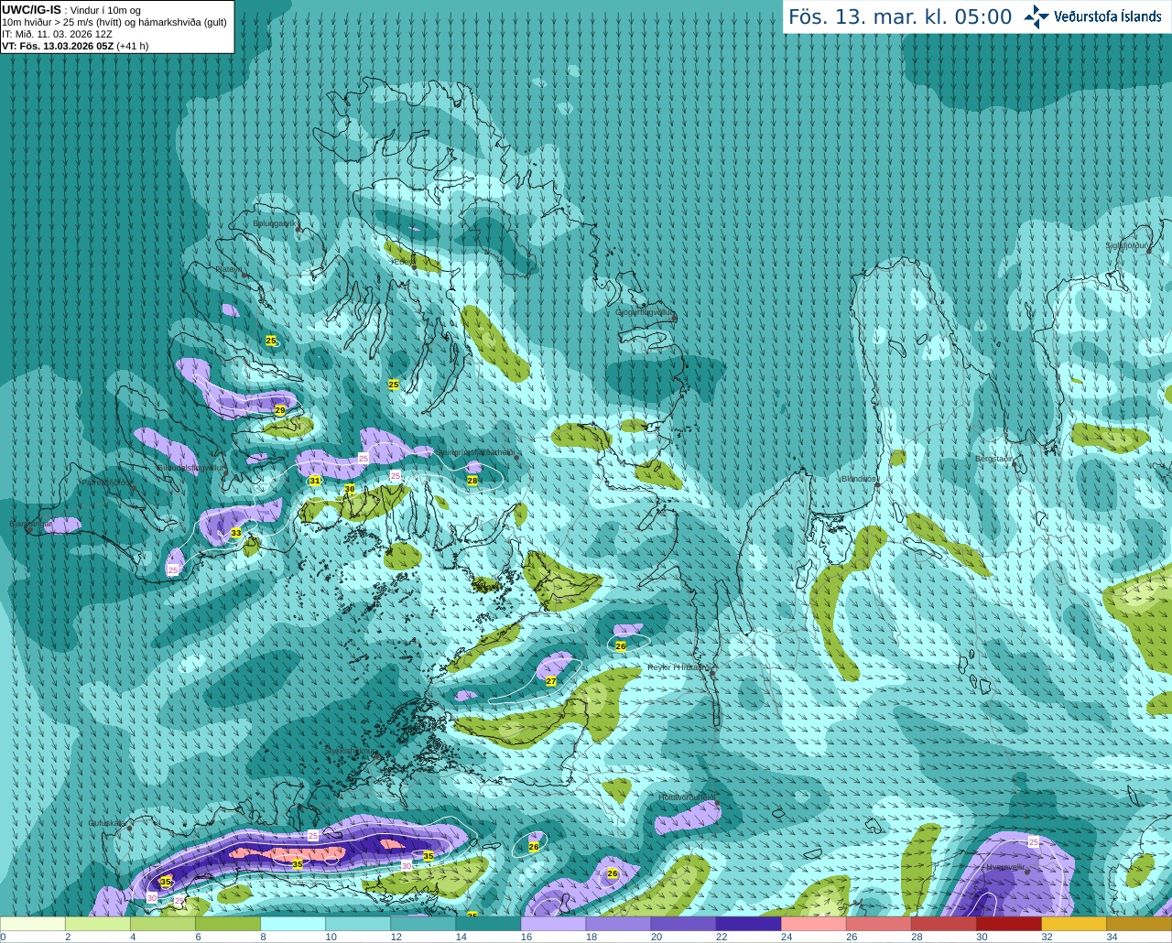This screenshot has width=1172, height=943.
Task: Select the 0–2 m/s pale yellow legend swatch
Action: point(33,924)
